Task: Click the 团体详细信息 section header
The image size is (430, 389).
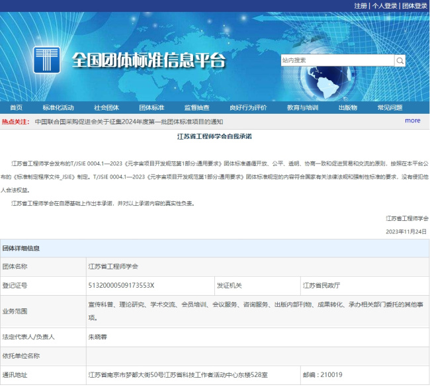Action: (21, 249)
